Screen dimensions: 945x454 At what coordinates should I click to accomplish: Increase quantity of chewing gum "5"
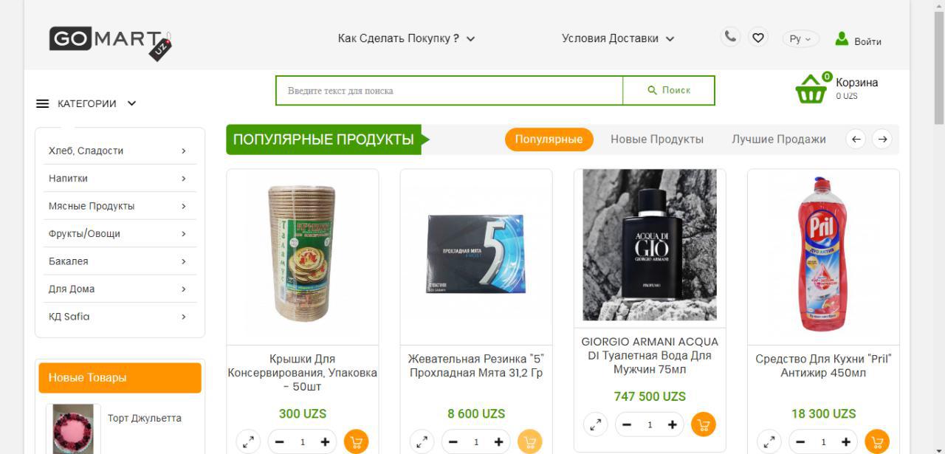click(498, 441)
